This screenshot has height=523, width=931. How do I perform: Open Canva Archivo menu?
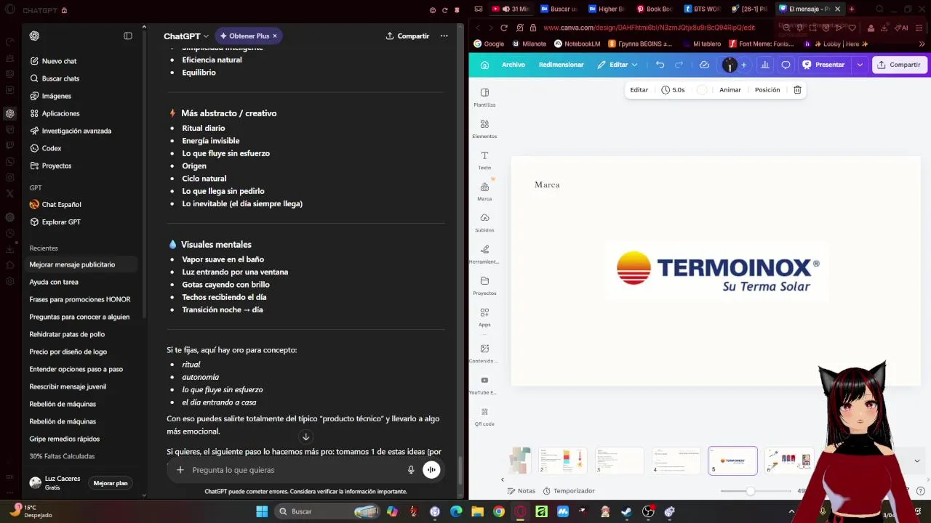(x=513, y=65)
